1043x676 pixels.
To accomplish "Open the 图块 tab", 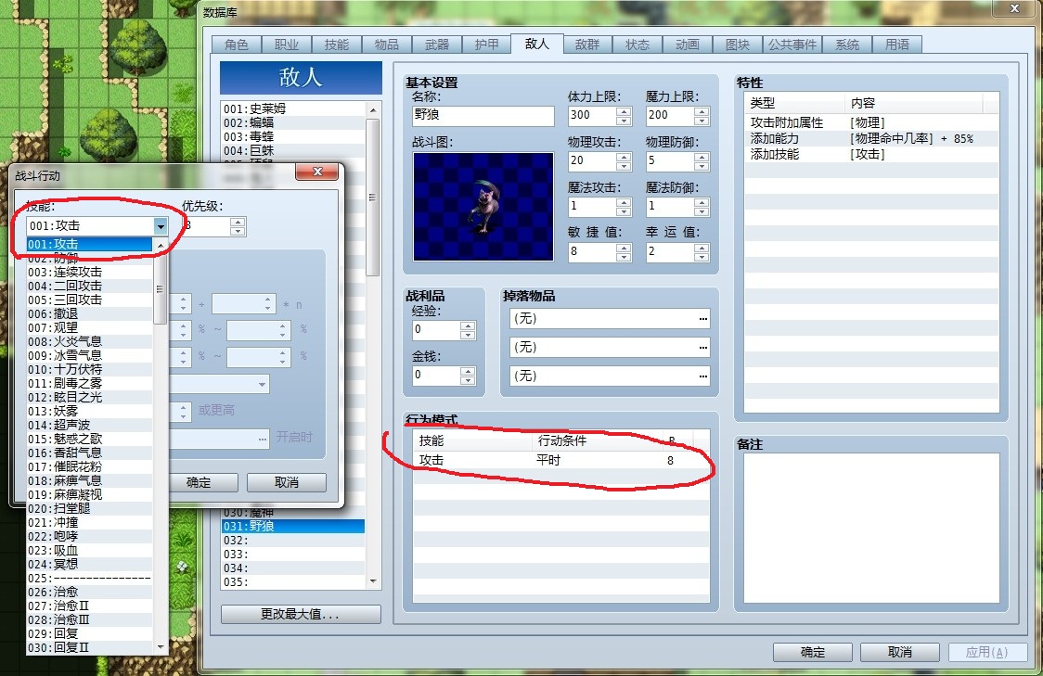I will click(737, 45).
